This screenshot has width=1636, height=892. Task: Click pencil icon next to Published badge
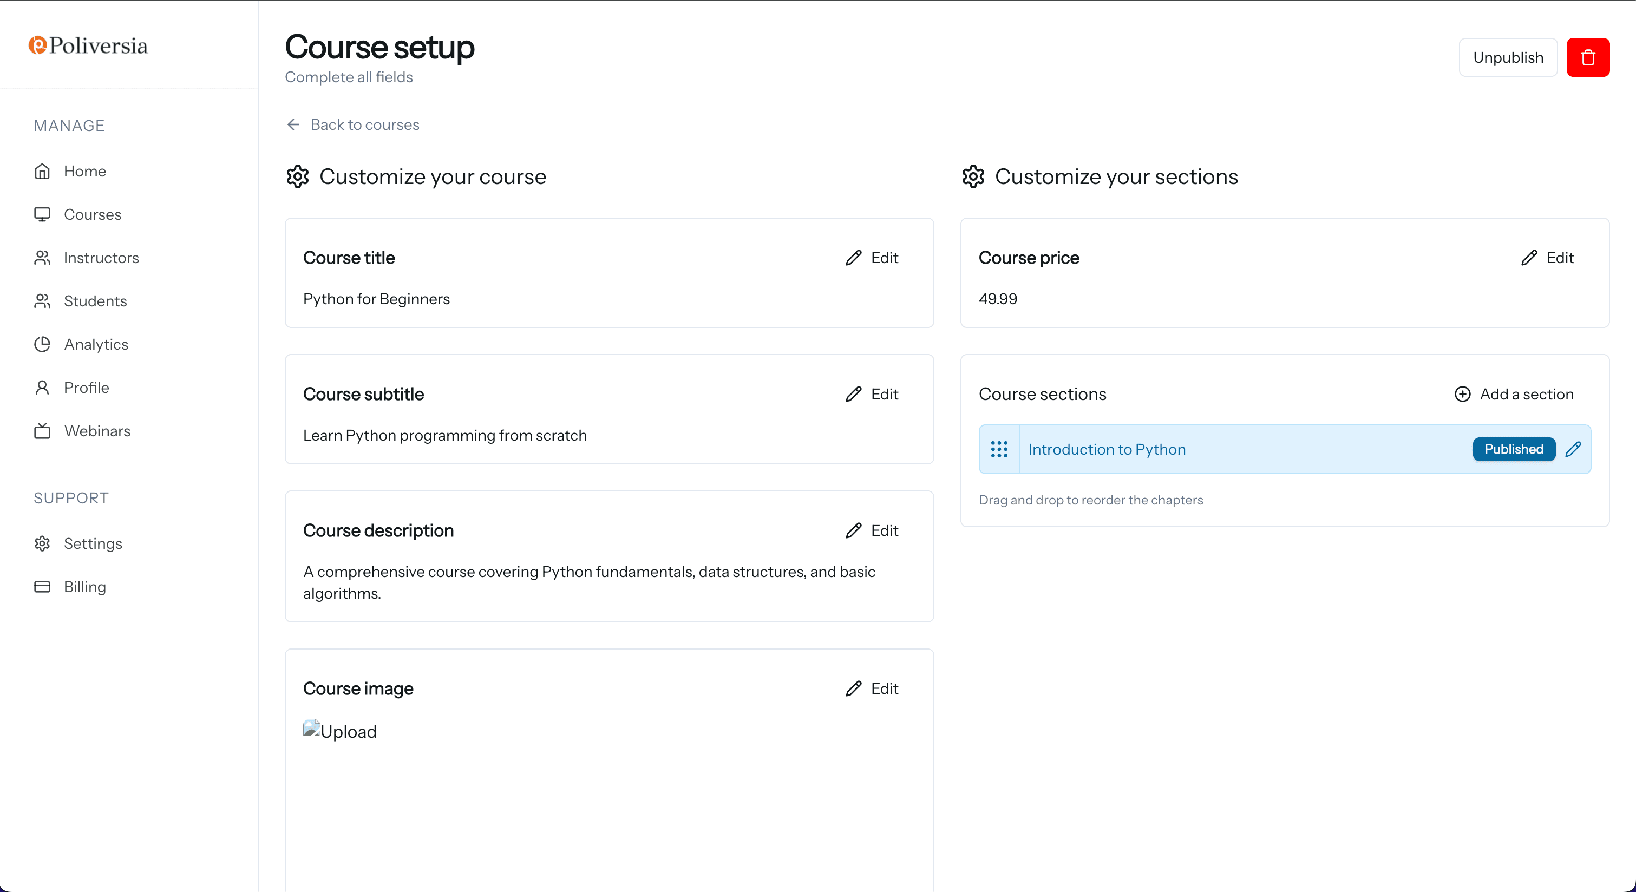tap(1573, 449)
